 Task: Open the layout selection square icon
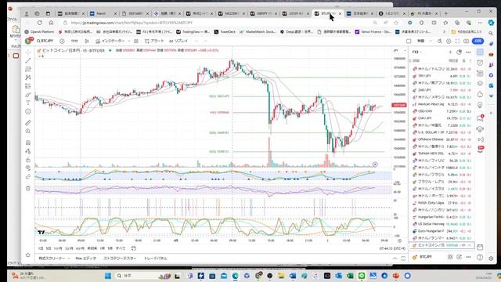pyautogui.click(x=409, y=42)
